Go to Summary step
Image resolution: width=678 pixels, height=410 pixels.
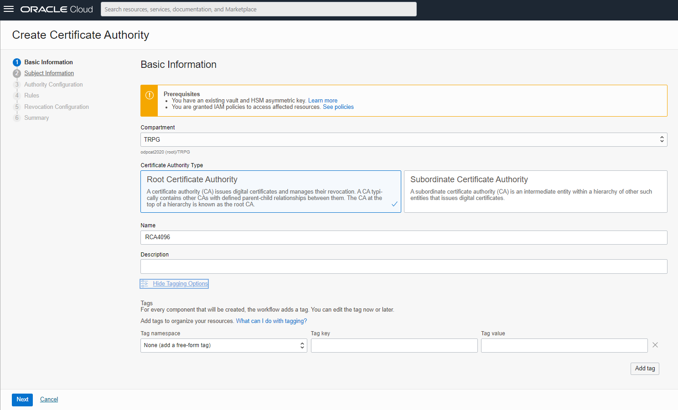coord(36,118)
